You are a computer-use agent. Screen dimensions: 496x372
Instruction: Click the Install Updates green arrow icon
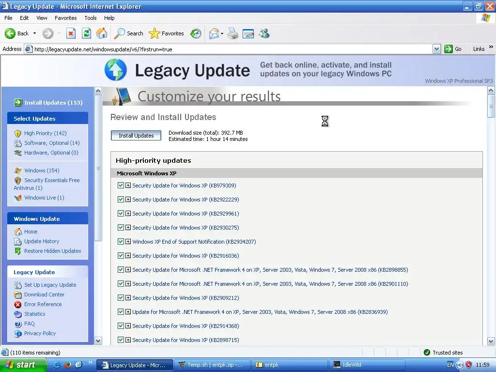(18, 103)
